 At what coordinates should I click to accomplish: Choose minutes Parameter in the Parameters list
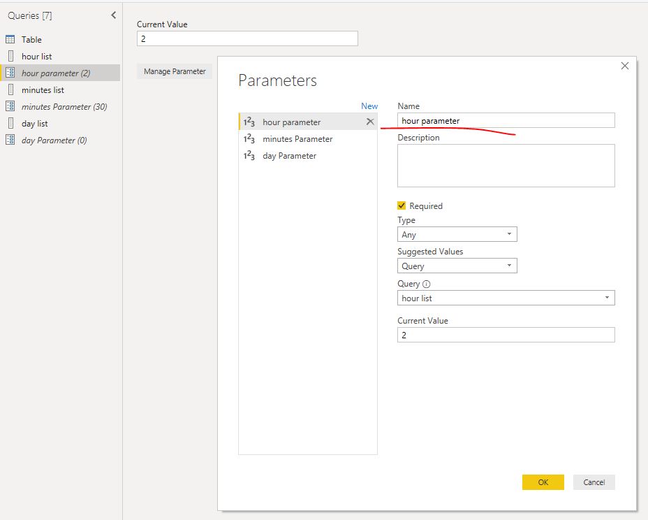[308, 139]
